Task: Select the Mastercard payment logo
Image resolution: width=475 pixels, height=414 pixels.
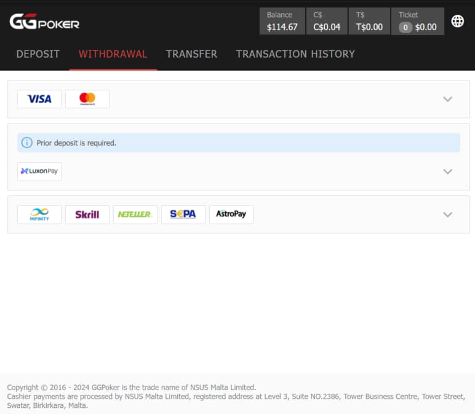Action: [x=87, y=99]
